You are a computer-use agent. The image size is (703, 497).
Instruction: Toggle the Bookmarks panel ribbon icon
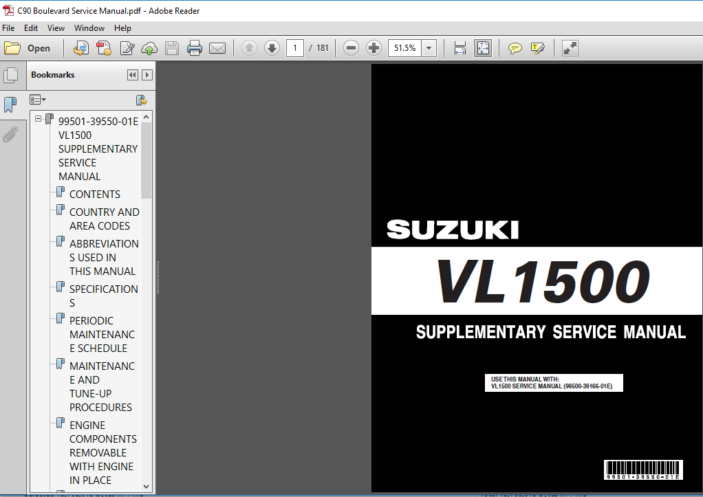coord(10,105)
